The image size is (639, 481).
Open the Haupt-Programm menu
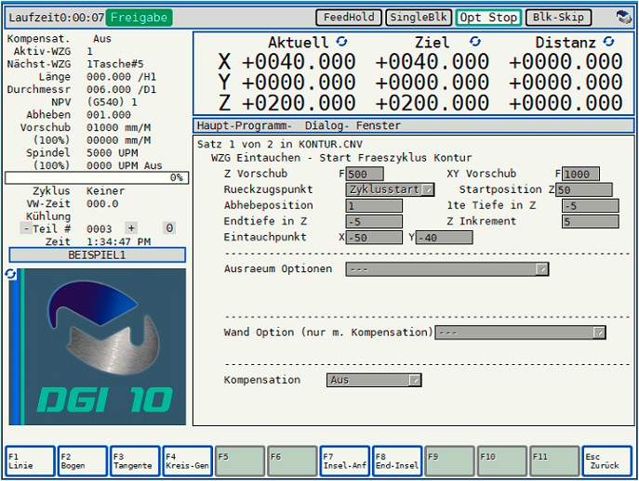coord(244,125)
